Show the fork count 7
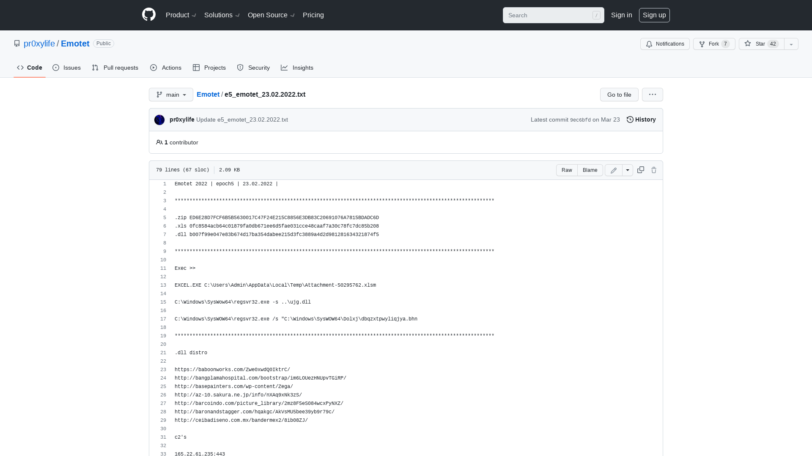The image size is (812, 456). [x=725, y=44]
